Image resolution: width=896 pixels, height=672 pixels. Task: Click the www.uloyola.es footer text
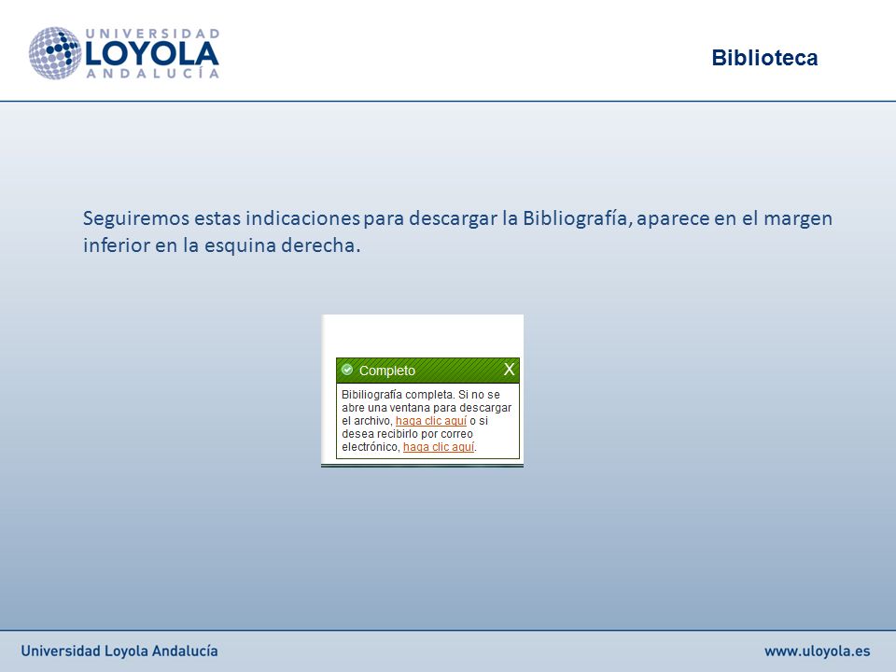pos(818,651)
